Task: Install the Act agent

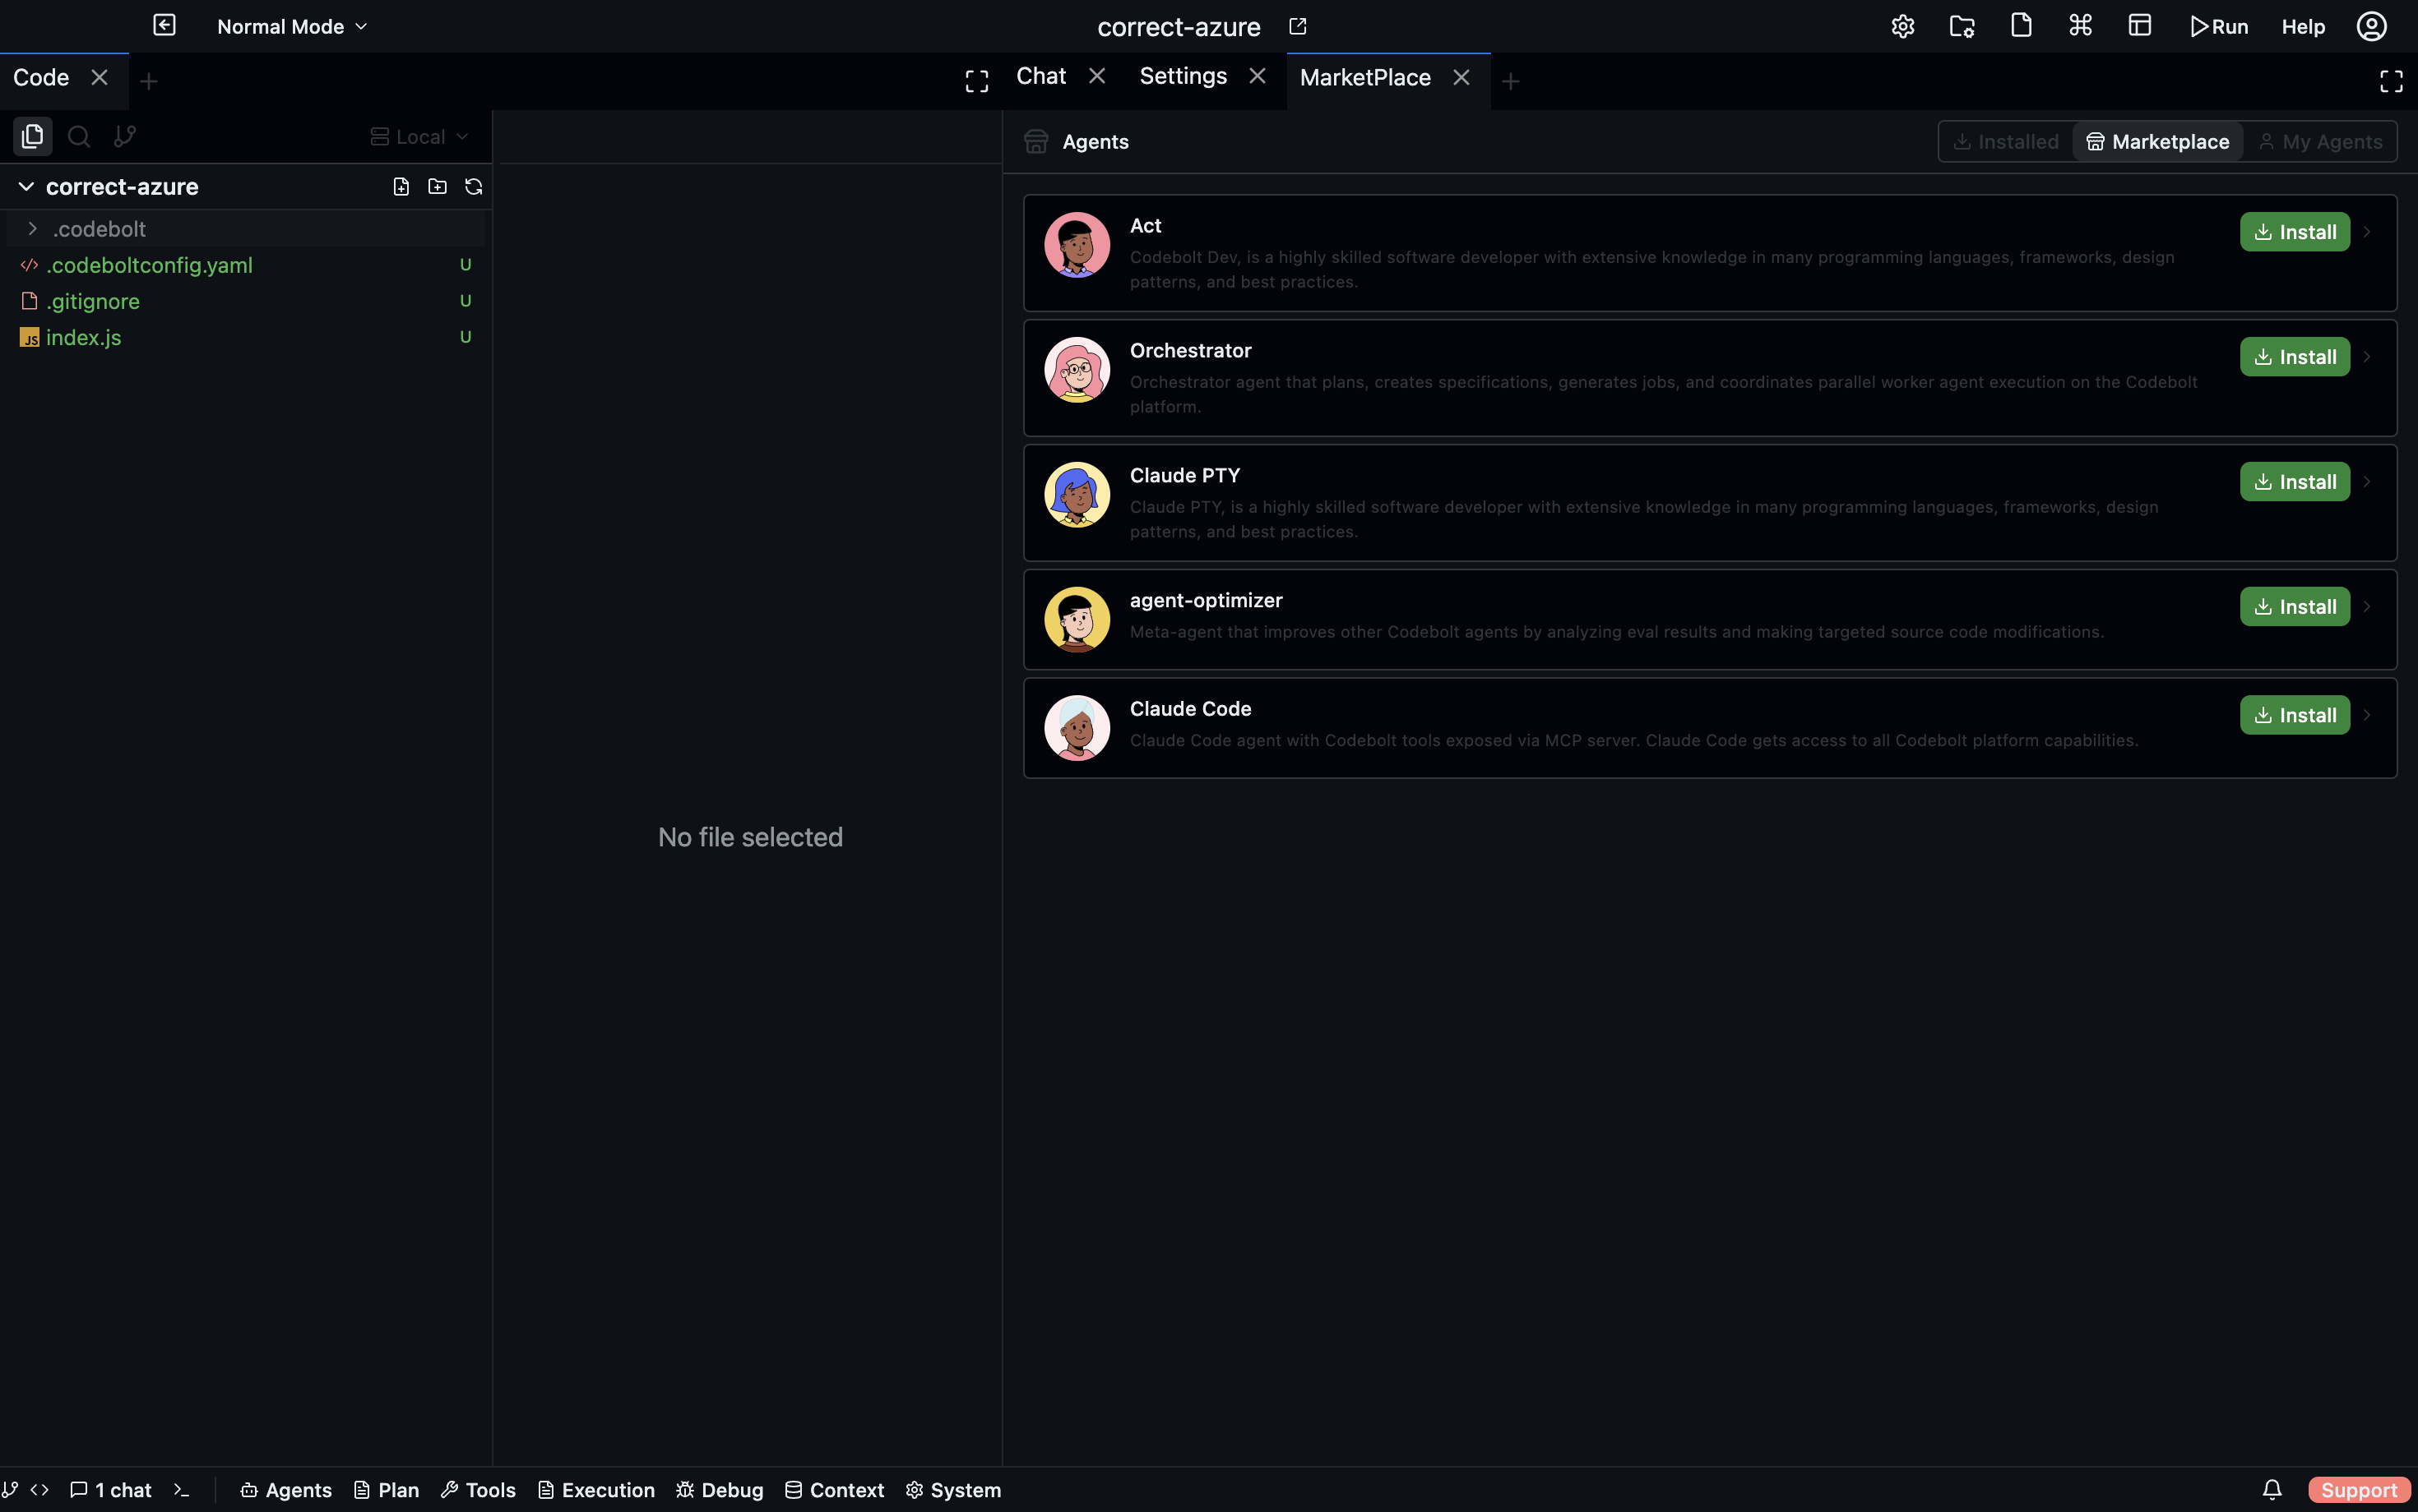Action: click(x=2295, y=232)
